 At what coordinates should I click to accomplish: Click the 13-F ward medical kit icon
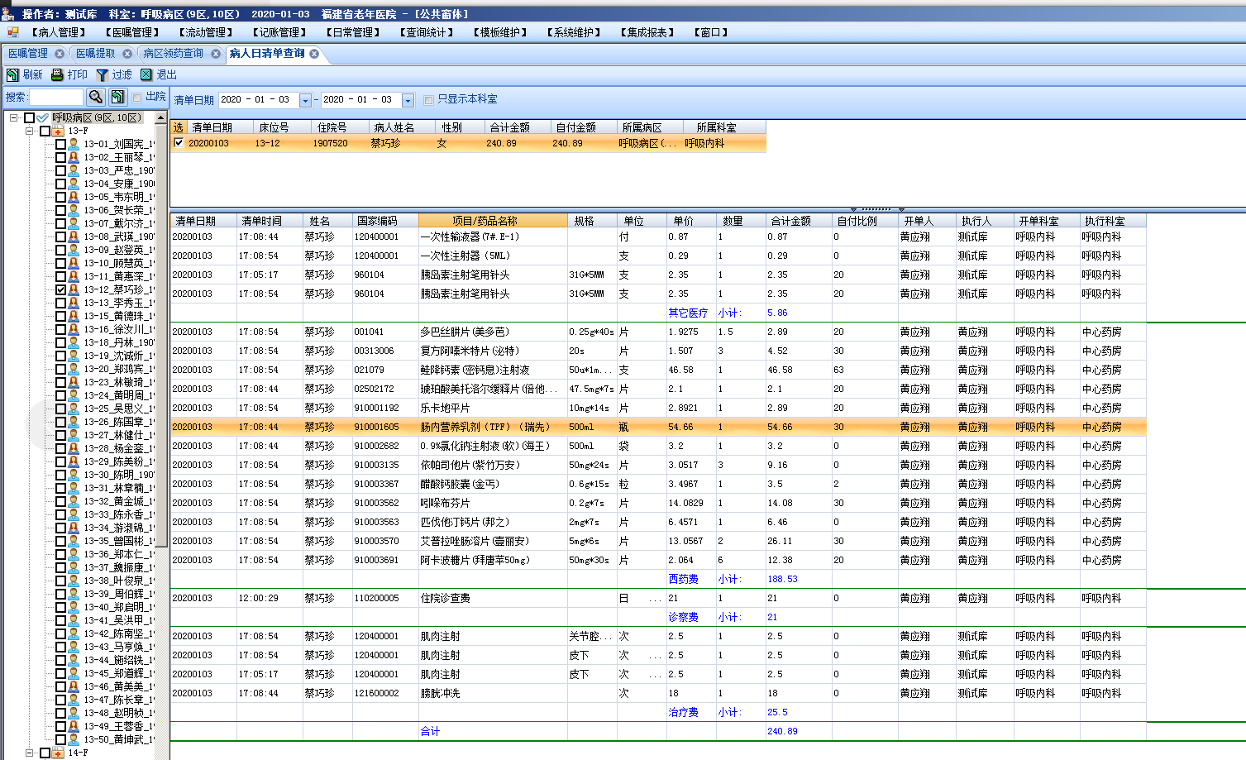click(x=58, y=131)
